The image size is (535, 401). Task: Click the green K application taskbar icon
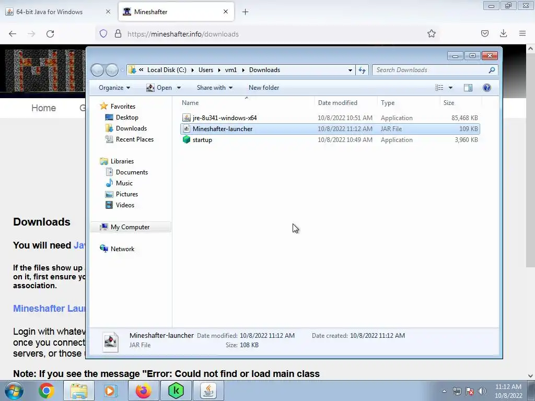(176, 391)
